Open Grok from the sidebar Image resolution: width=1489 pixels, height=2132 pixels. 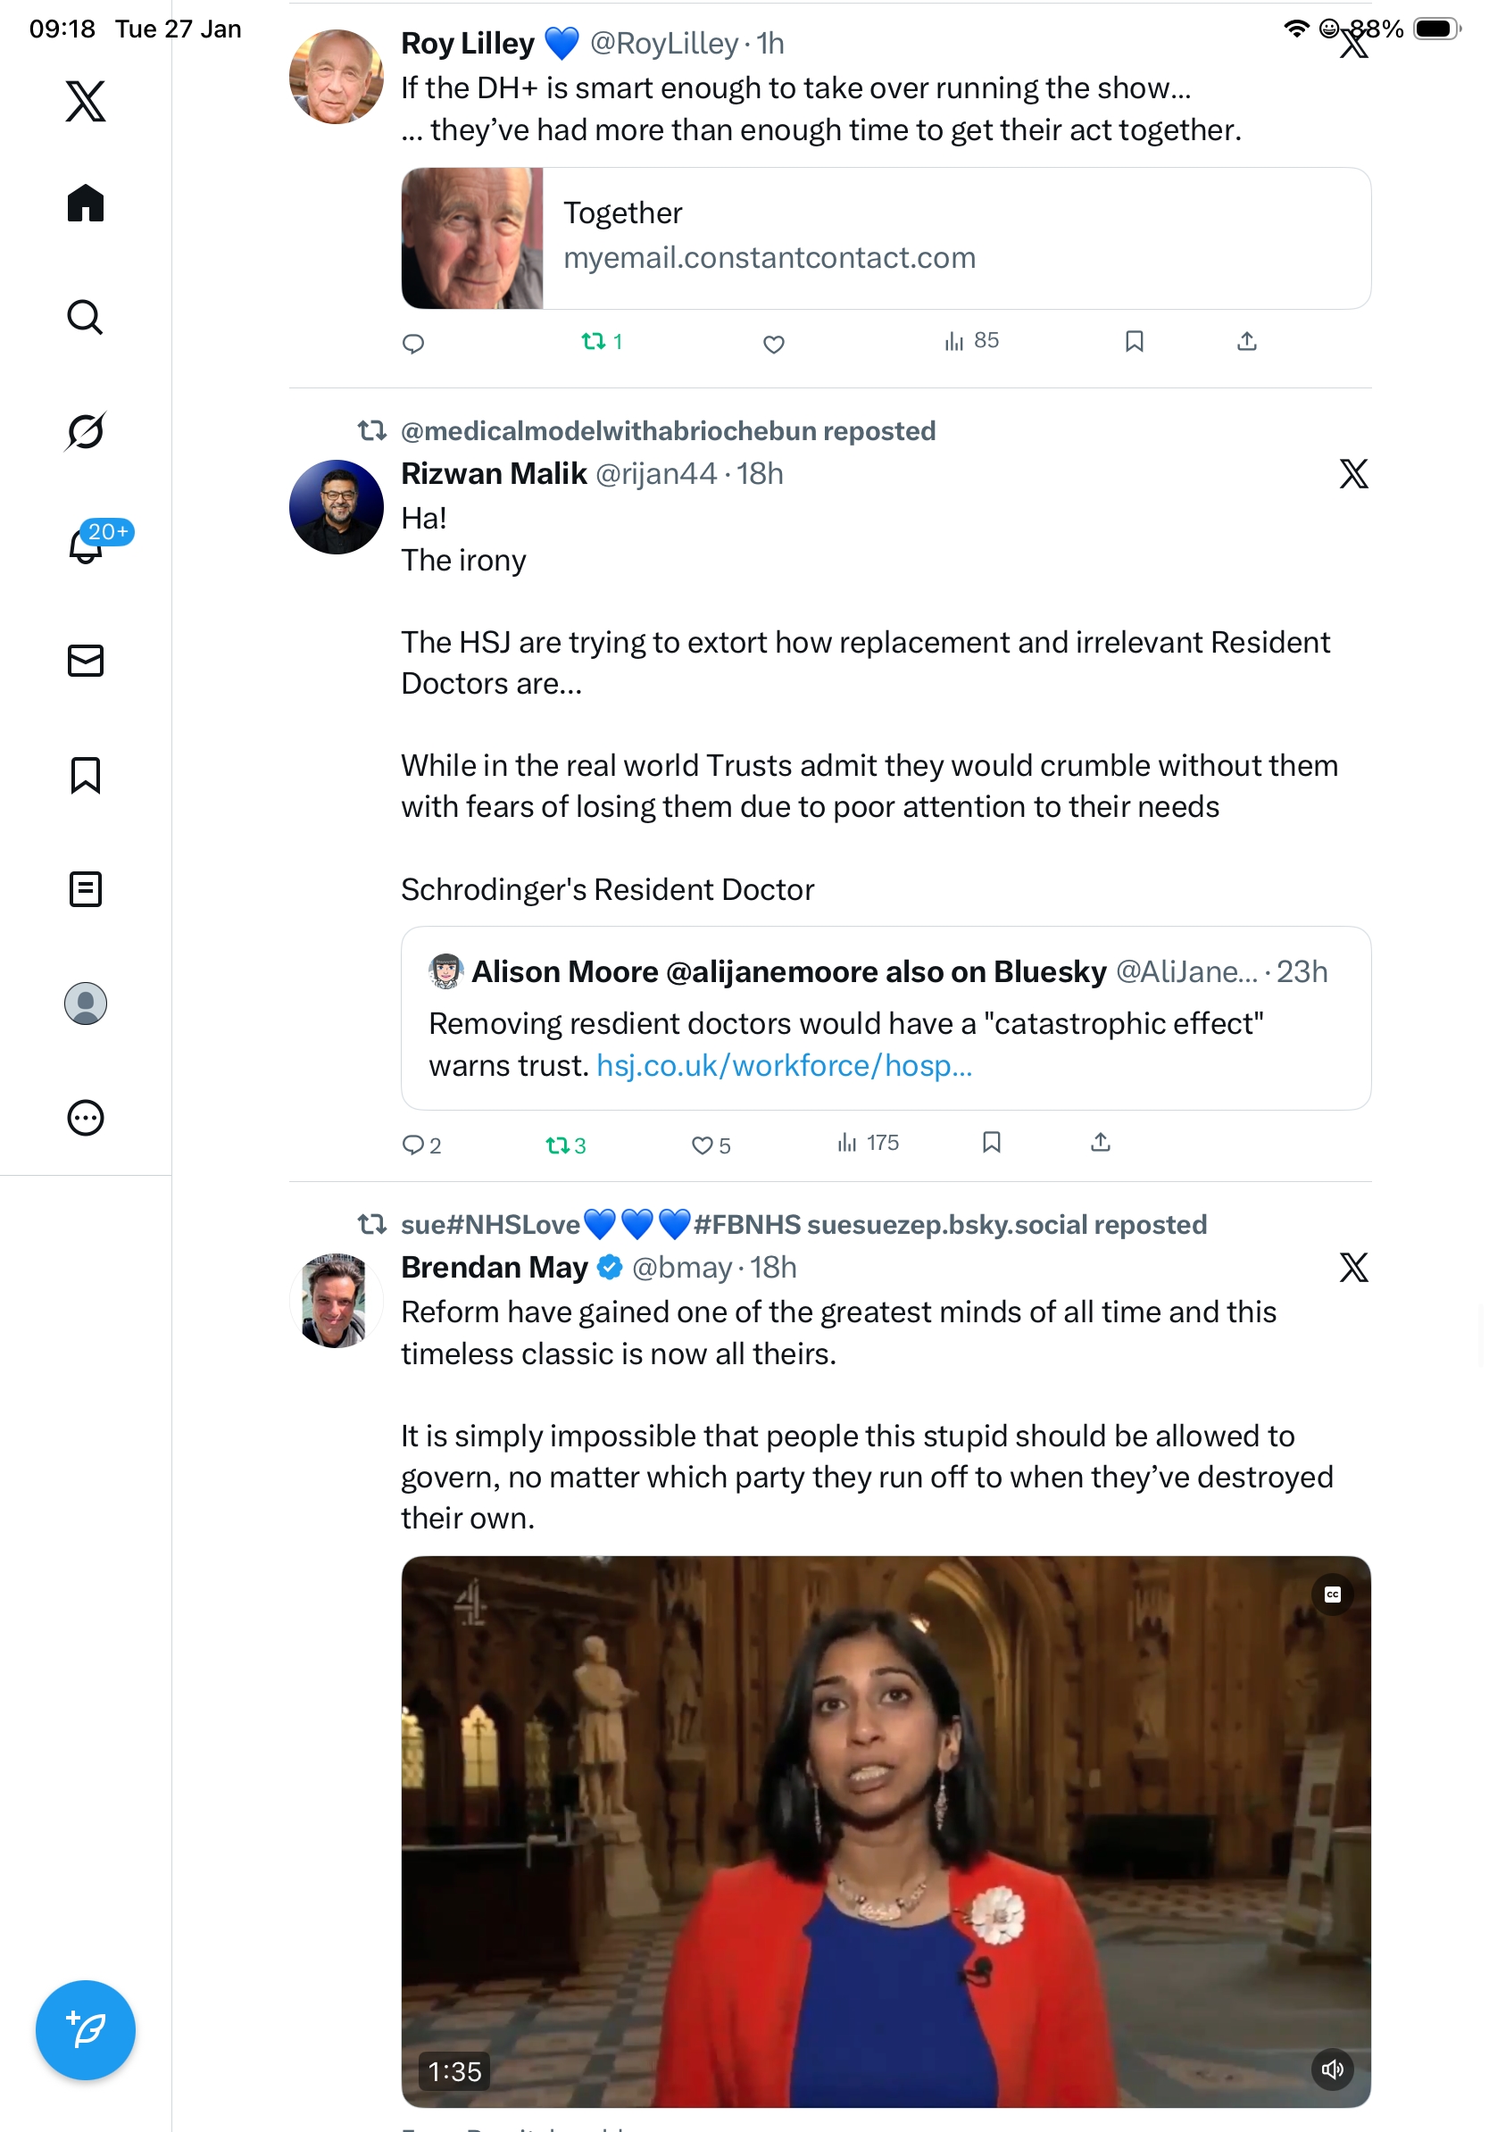(x=86, y=431)
